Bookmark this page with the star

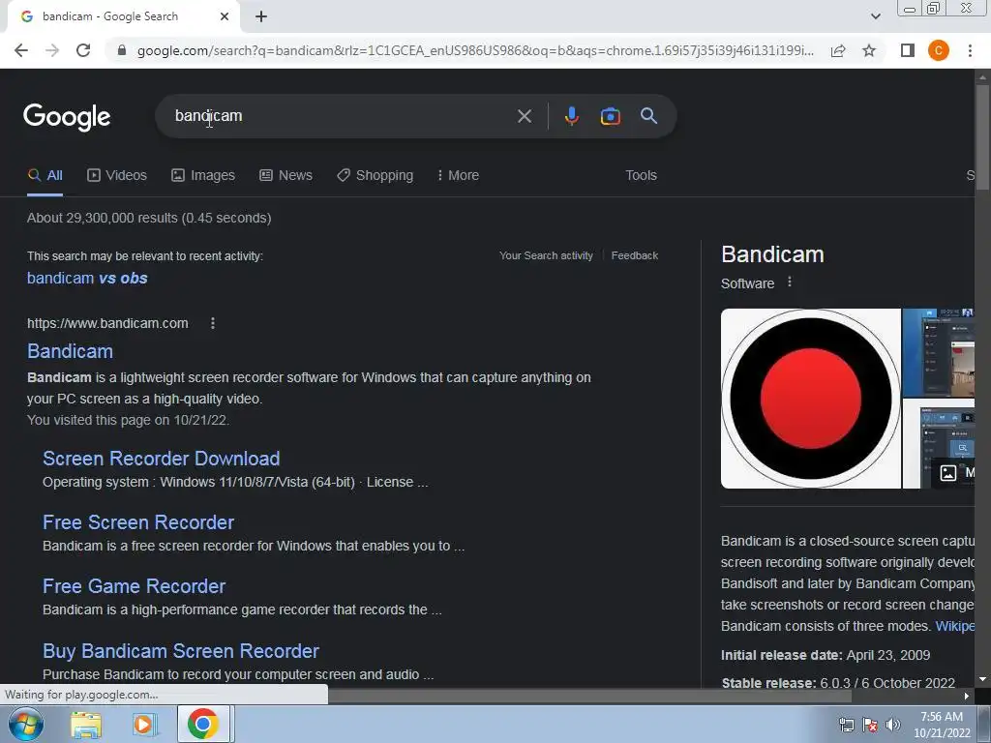click(869, 50)
